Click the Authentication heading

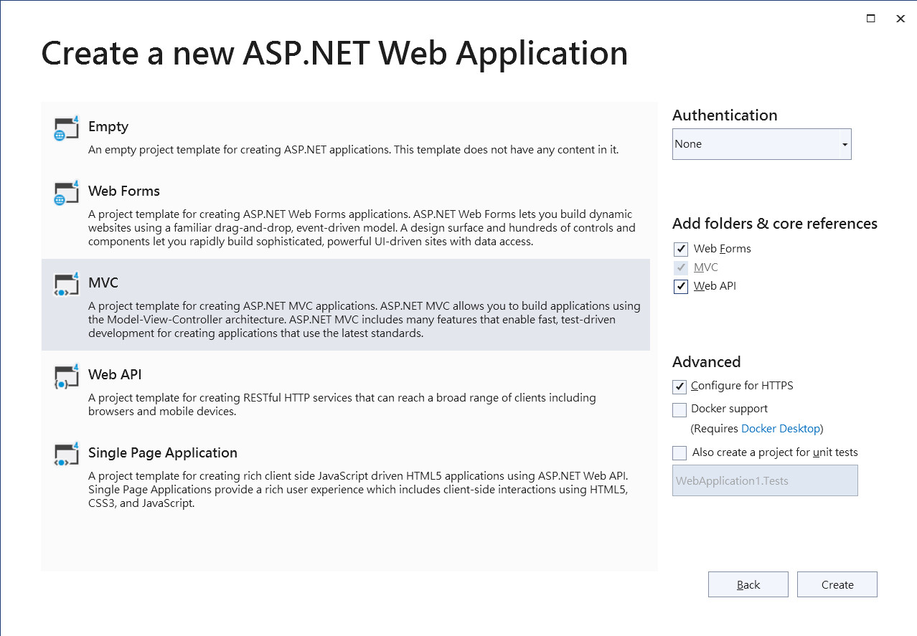point(725,115)
